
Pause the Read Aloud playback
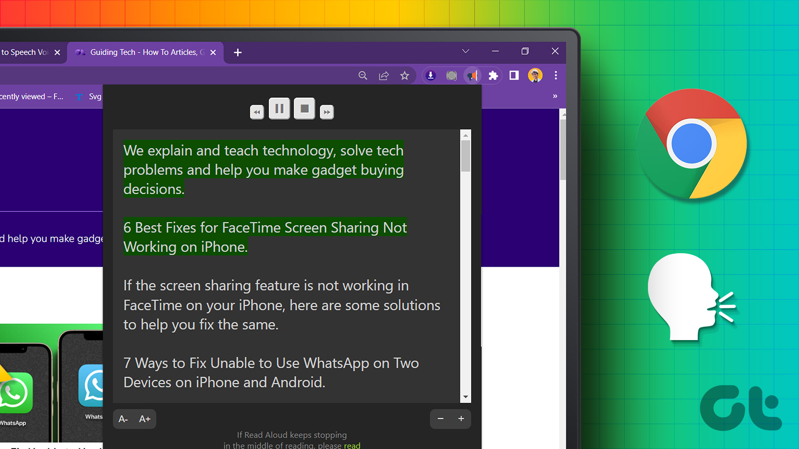(x=279, y=109)
